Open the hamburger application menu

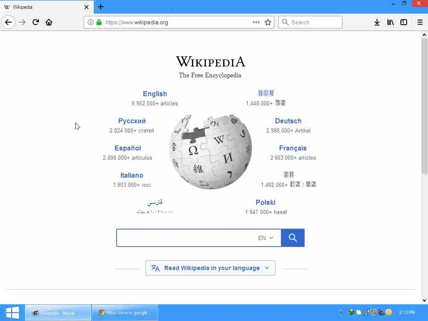pyautogui.click(x=420, y=22)
